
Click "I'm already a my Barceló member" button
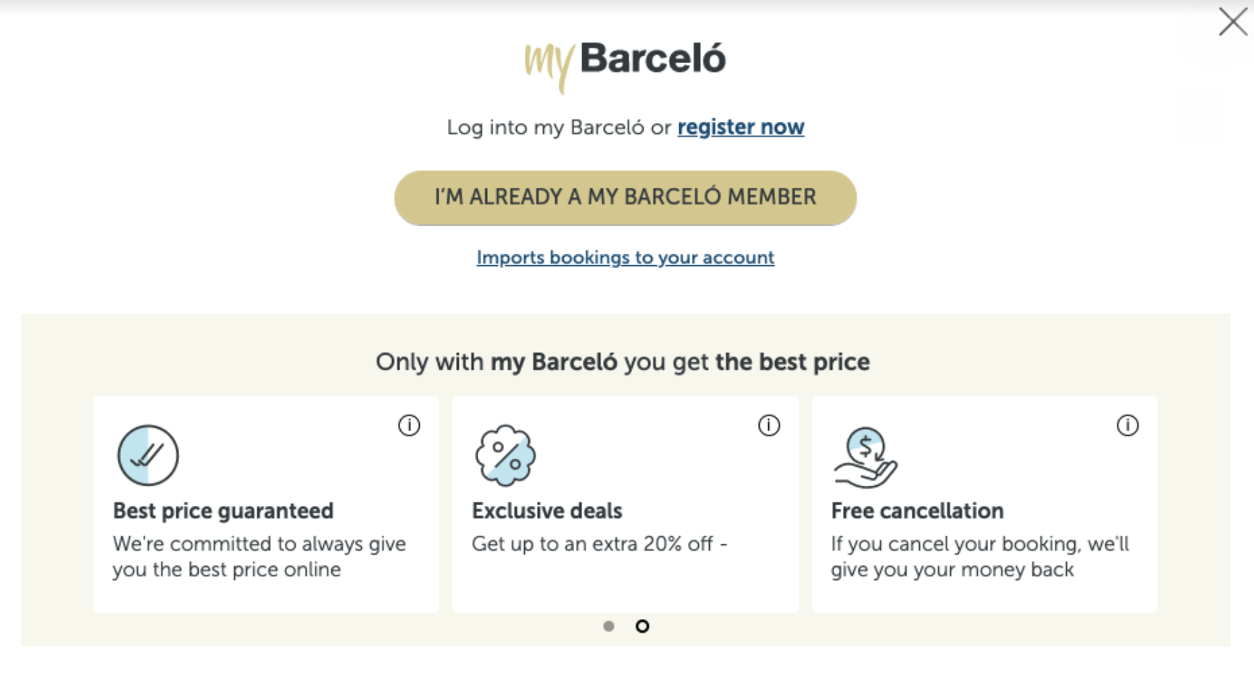[626, 198]
